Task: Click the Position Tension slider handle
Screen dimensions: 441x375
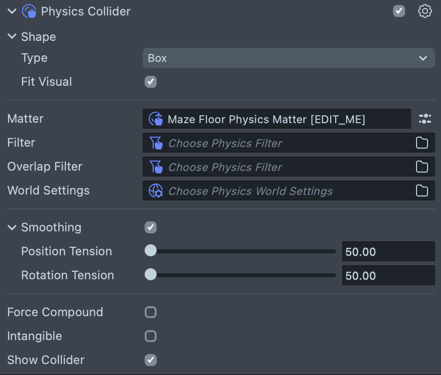Action: tap(151, 251)
